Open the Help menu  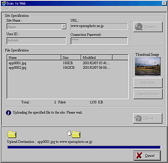coord(16,9)
